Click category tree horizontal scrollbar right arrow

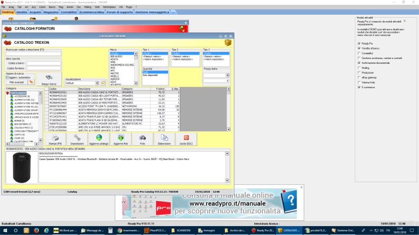tap(36, 144)
